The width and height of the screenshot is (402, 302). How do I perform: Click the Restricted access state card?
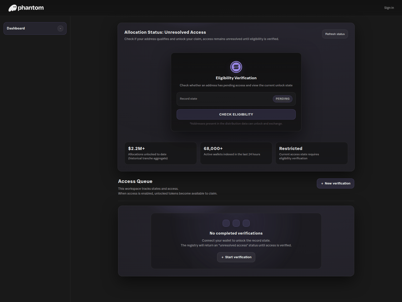pos(312,153)
